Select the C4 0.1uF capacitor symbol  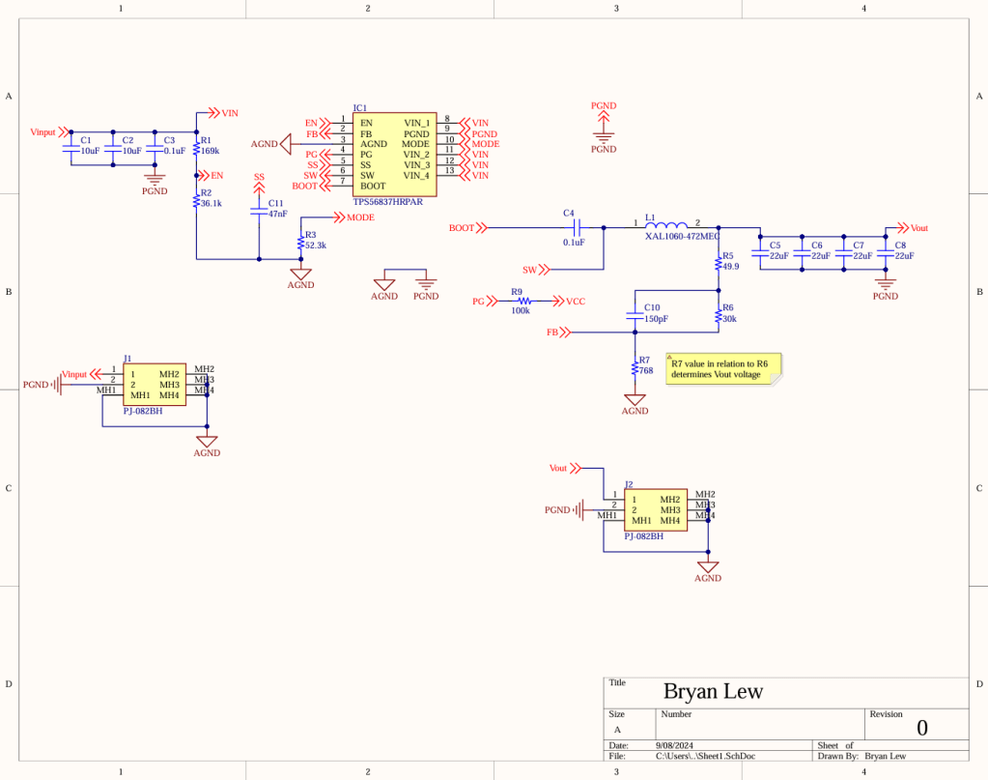(x=576, y=228)
